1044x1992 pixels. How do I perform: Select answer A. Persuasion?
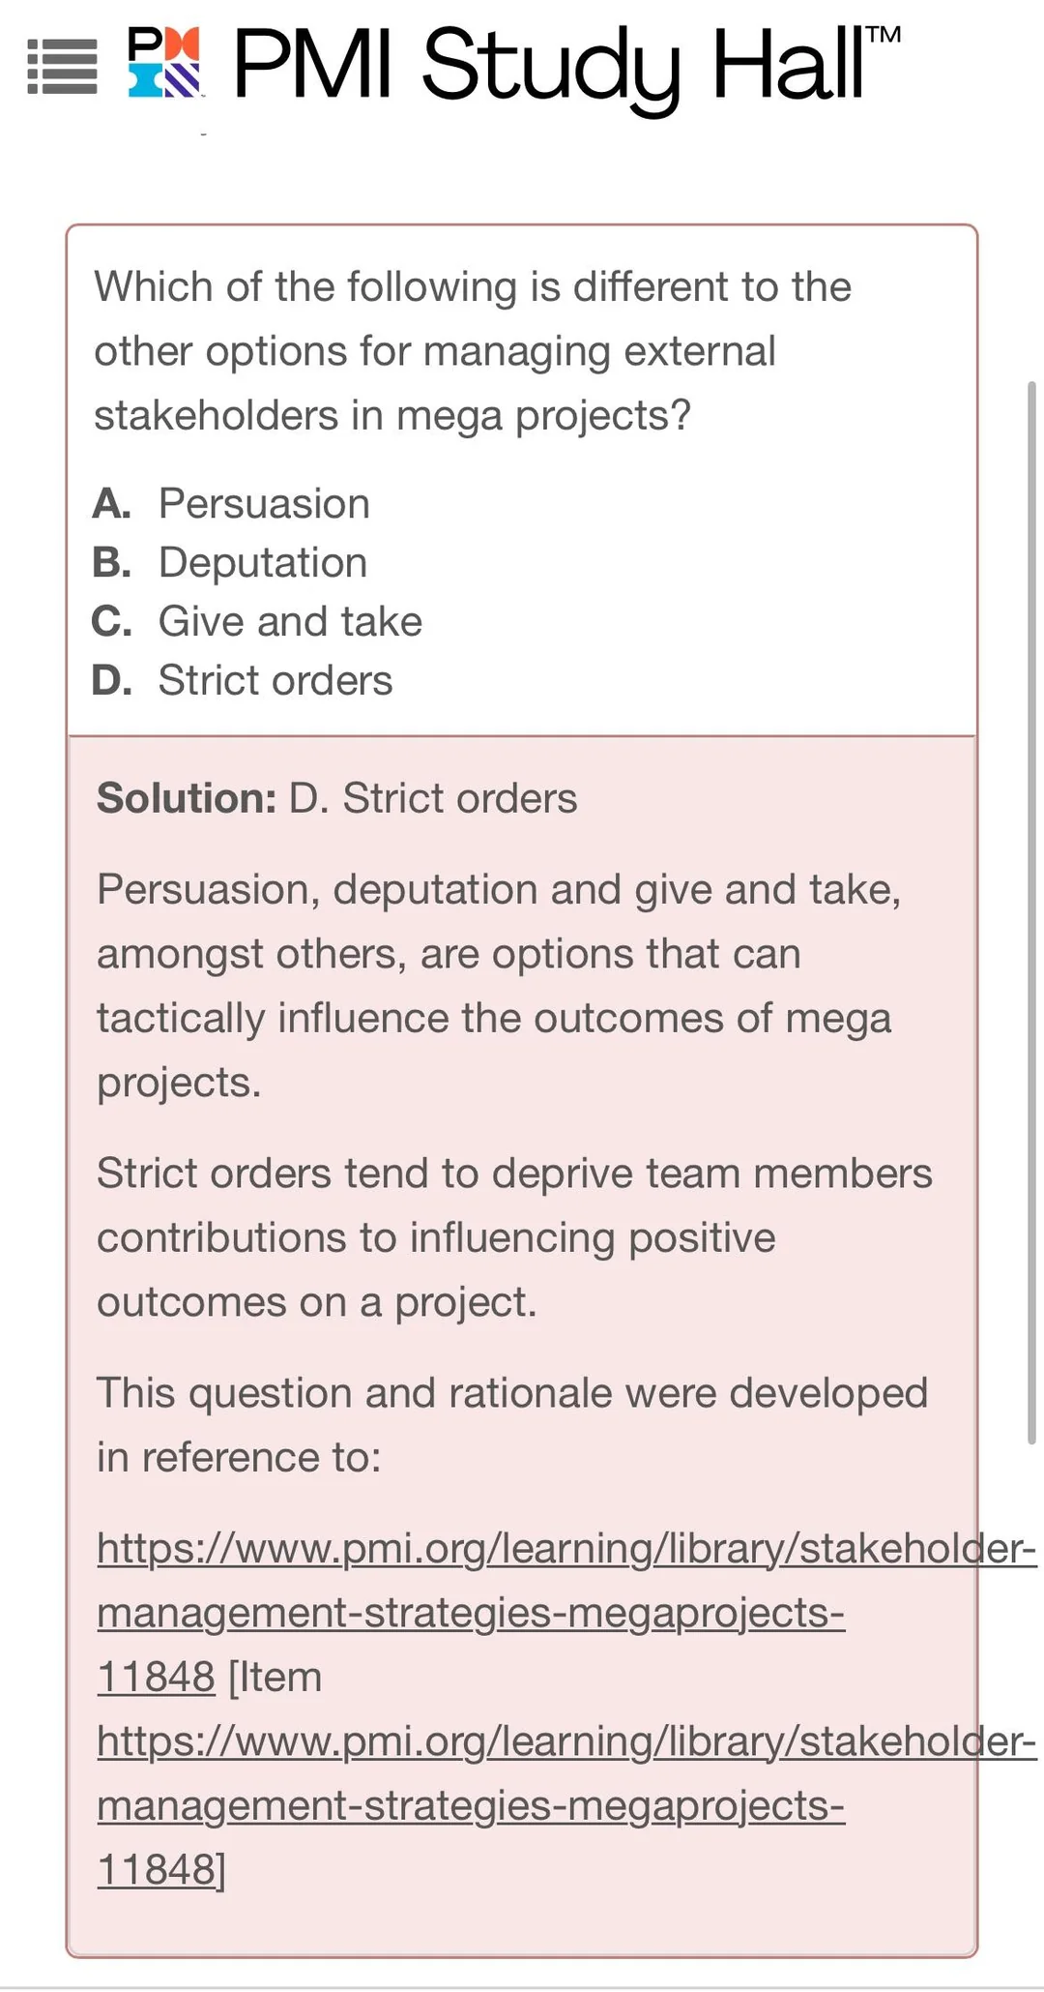tap(264, 504)
